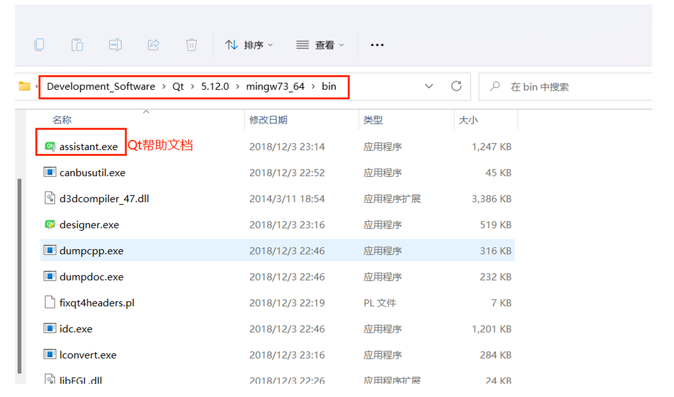Image resolution: width=674 pixels, height=397 pixels.
Task: Expand chevron after mingw73_64 in path
Action: (313, 87)
